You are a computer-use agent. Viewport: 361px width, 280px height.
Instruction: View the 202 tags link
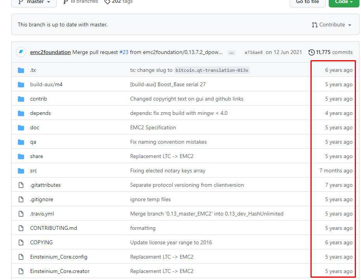[x=119, y=2]
